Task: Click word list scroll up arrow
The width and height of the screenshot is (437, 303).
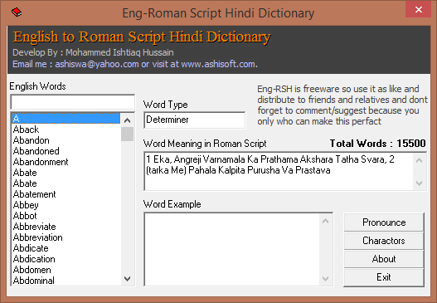Action: pos(128,120)
